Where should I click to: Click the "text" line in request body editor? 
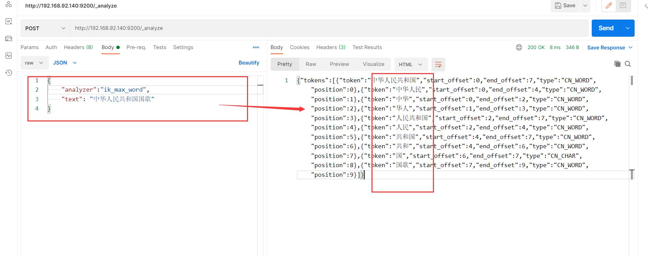pos(108,99)
